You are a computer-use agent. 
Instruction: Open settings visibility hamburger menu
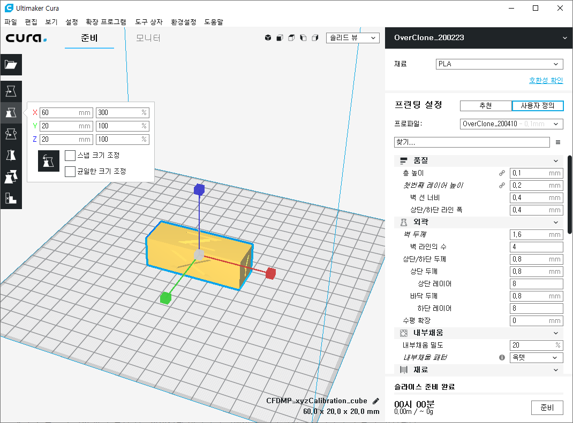pos(558,142)
